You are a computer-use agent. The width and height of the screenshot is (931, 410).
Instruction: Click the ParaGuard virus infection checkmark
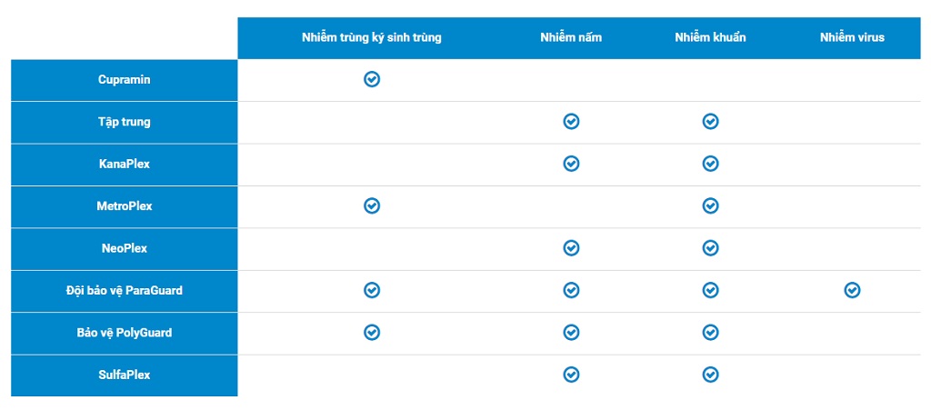[x=852, y=290]
